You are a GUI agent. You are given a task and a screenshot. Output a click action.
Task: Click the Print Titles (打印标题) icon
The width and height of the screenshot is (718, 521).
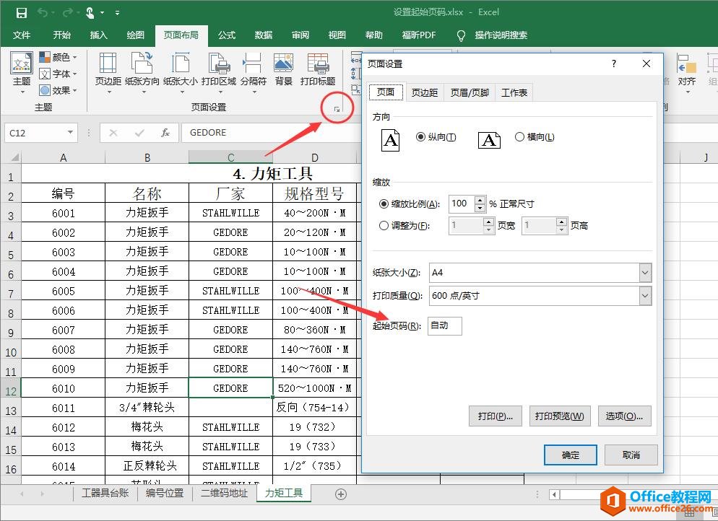point(318,63)
